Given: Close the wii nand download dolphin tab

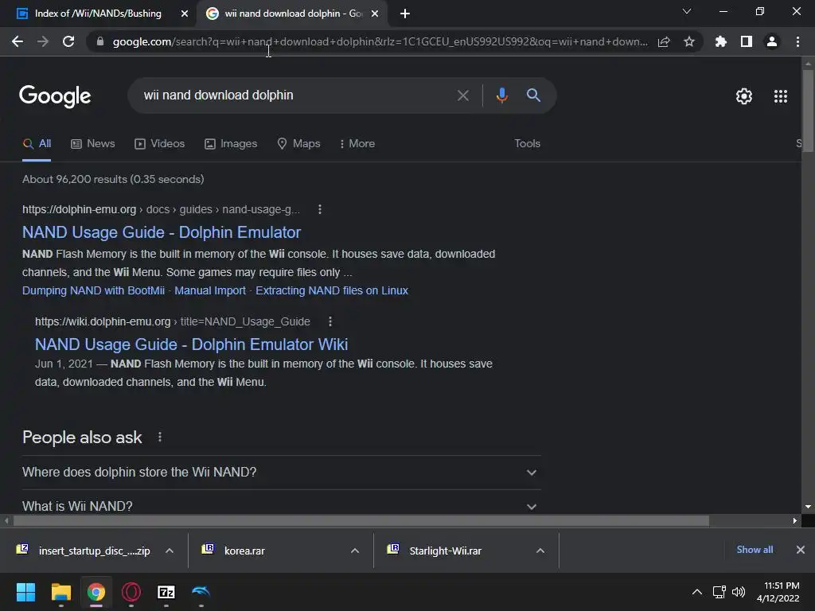Looking at the screenshot, I should pyautogui.click(x=375, y=14).
